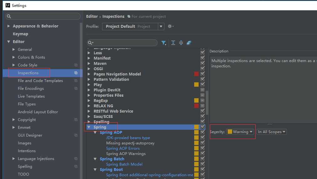Toggle the RESTful Web Service checkbox
Image resolution: width=317 pixels, height=179 pixels.
203,111
